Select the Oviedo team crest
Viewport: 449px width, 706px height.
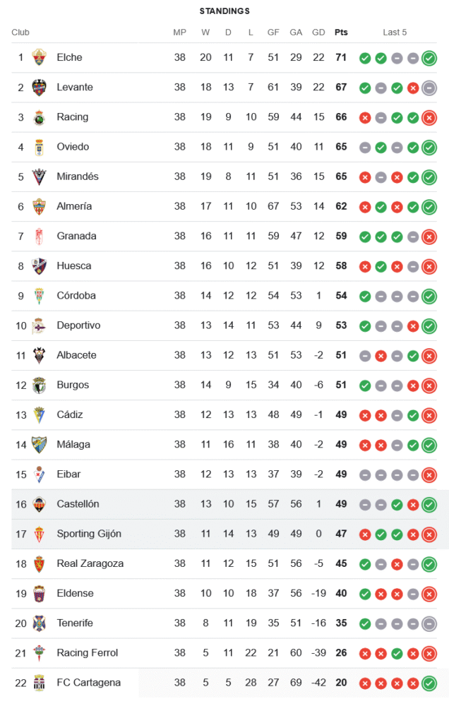(40, 147)
